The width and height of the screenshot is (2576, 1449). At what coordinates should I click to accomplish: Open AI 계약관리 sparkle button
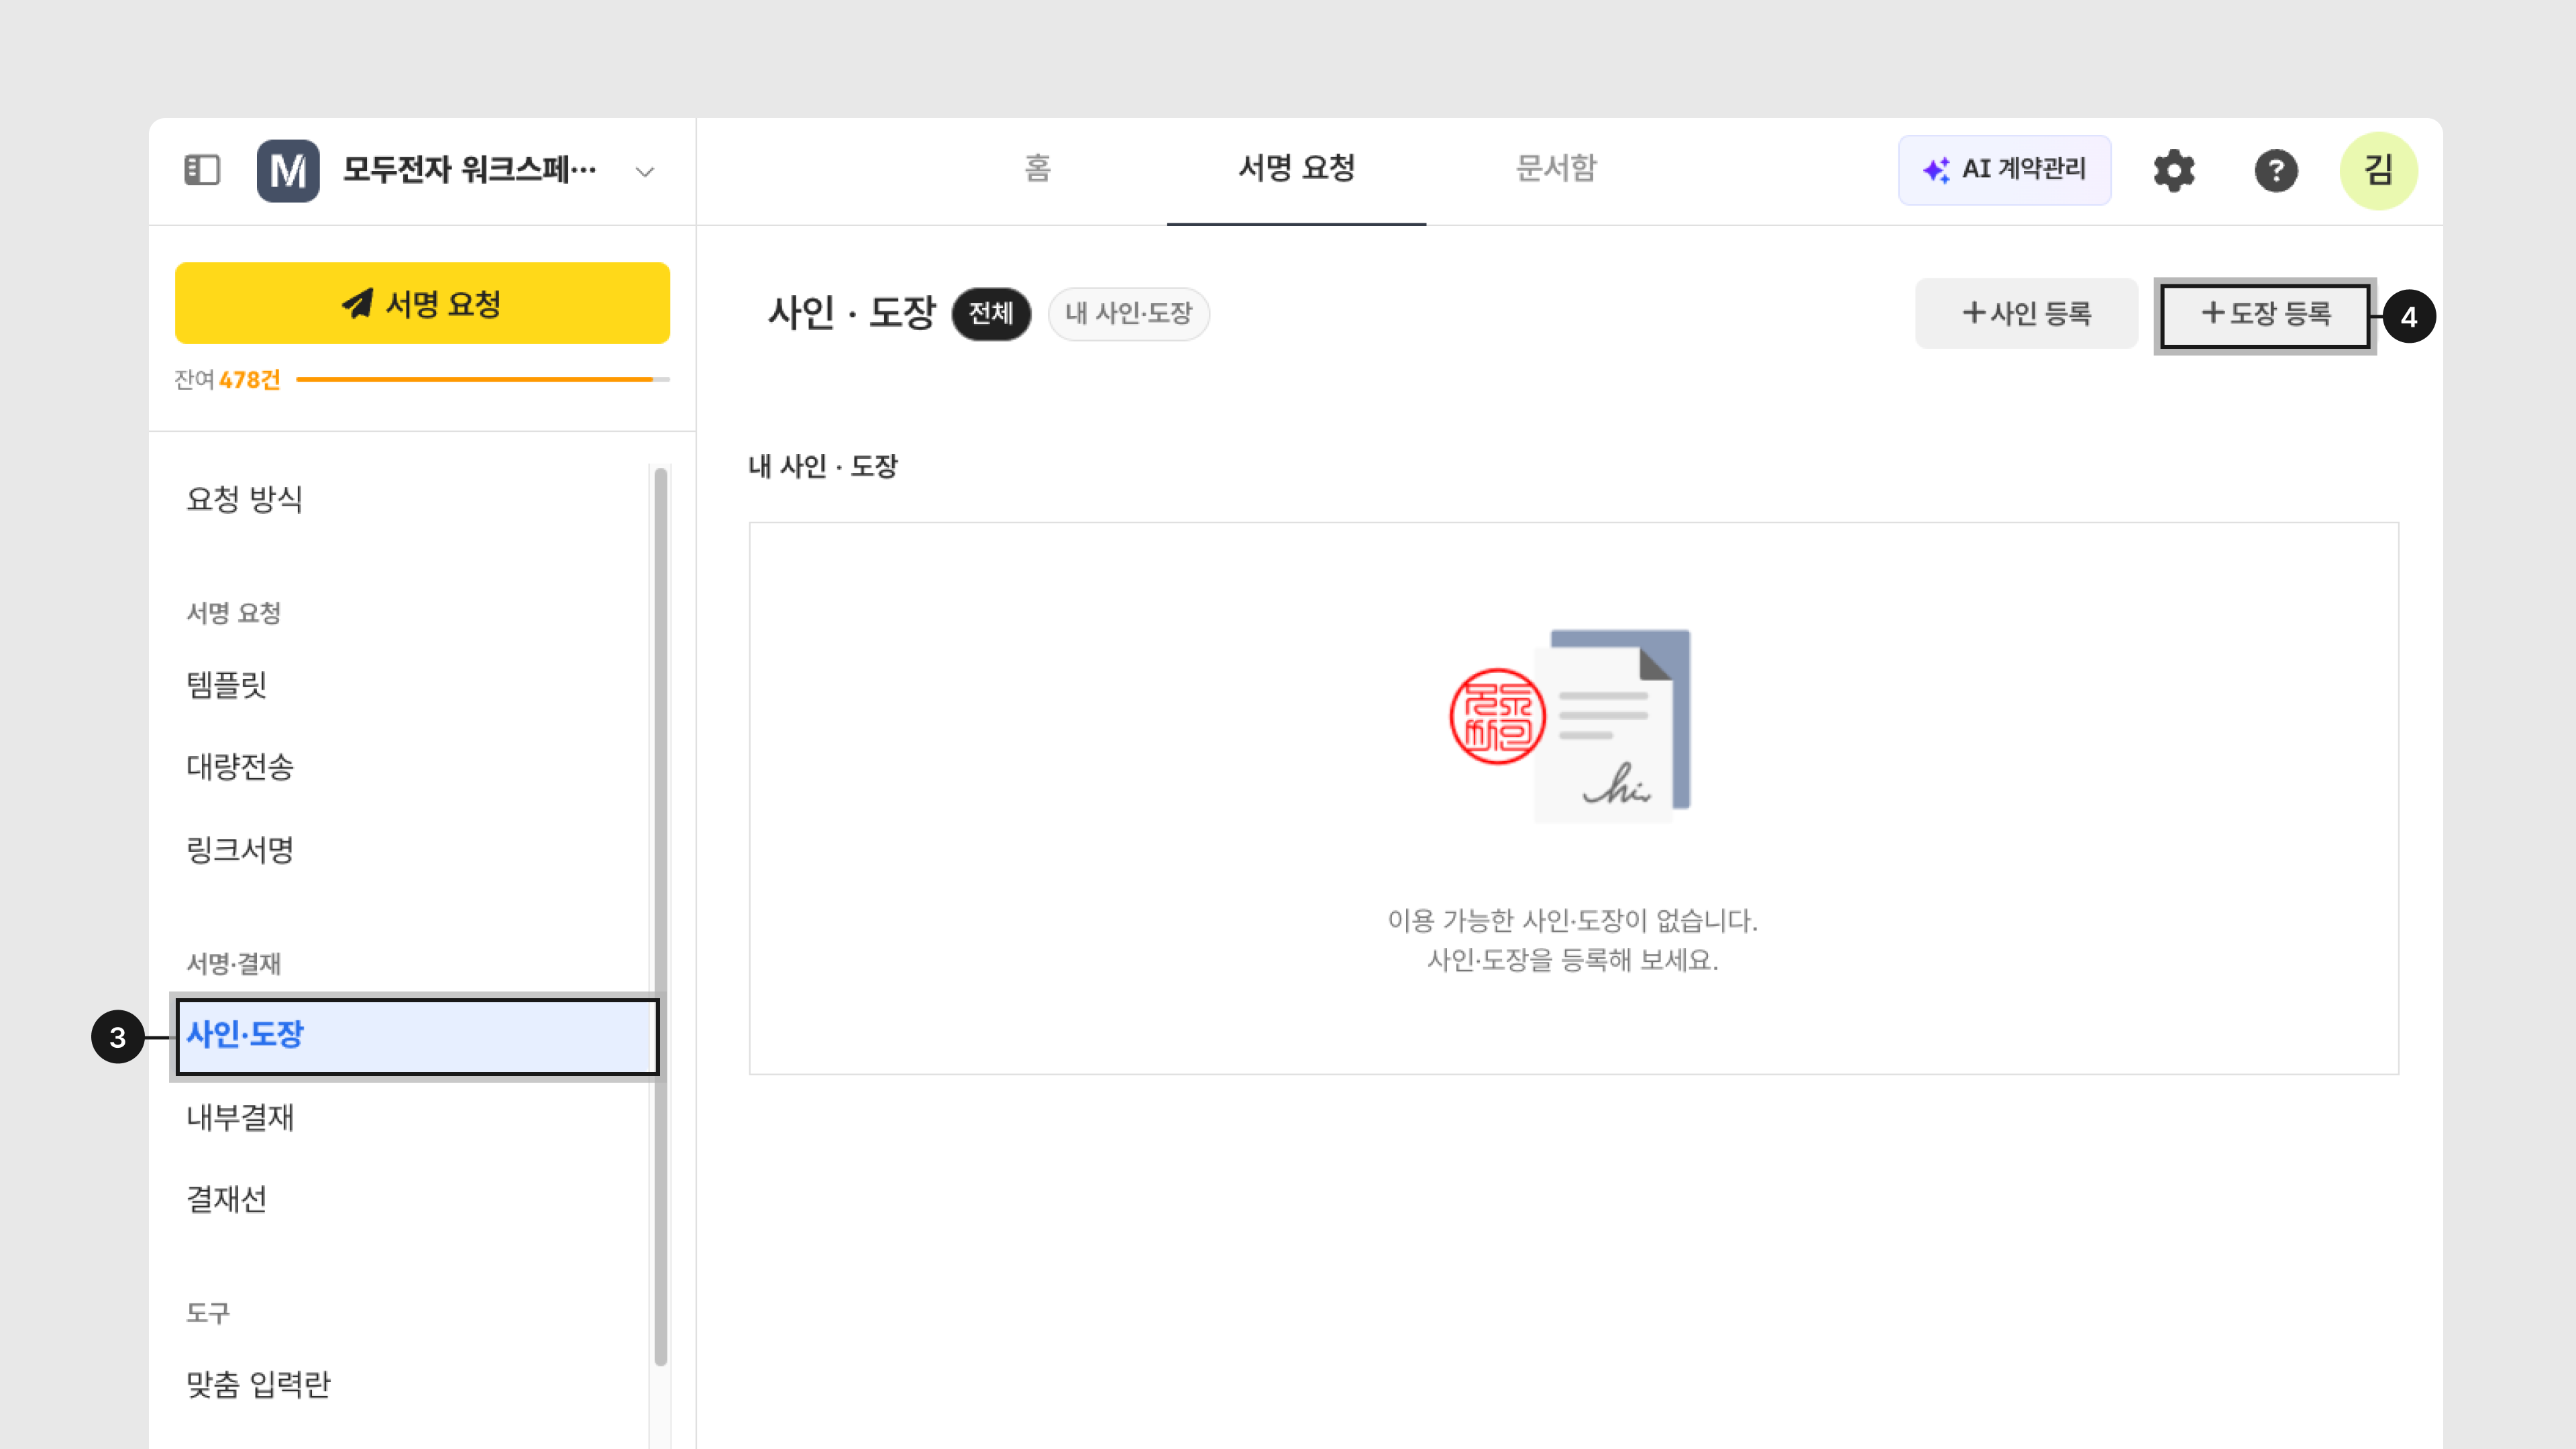coord(2004,170)
